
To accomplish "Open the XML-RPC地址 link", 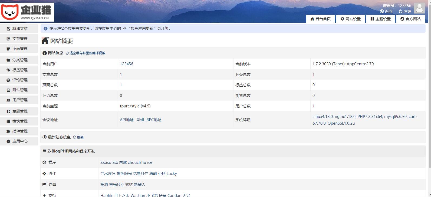I will click(149, 120).
